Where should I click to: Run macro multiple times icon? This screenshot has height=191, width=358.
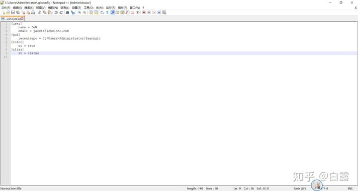(159, 12)
